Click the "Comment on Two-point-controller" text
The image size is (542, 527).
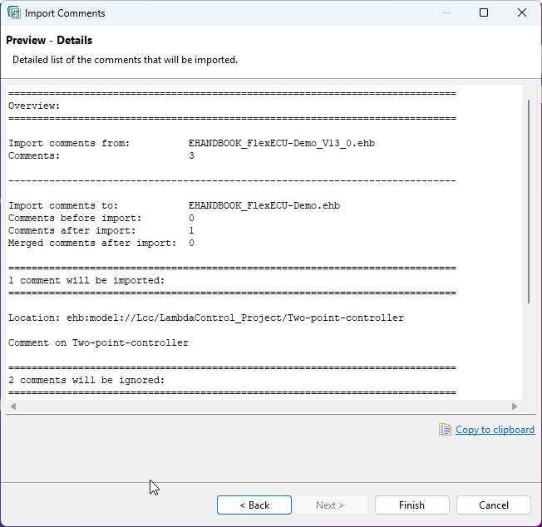(x=98, y=342)
